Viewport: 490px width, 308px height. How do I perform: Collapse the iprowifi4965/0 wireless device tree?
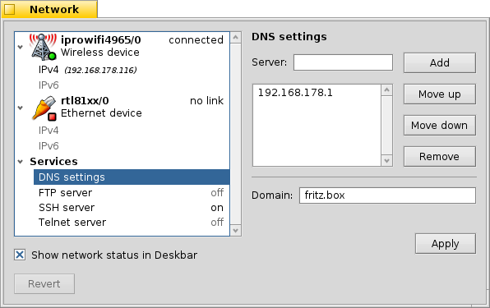21,47
